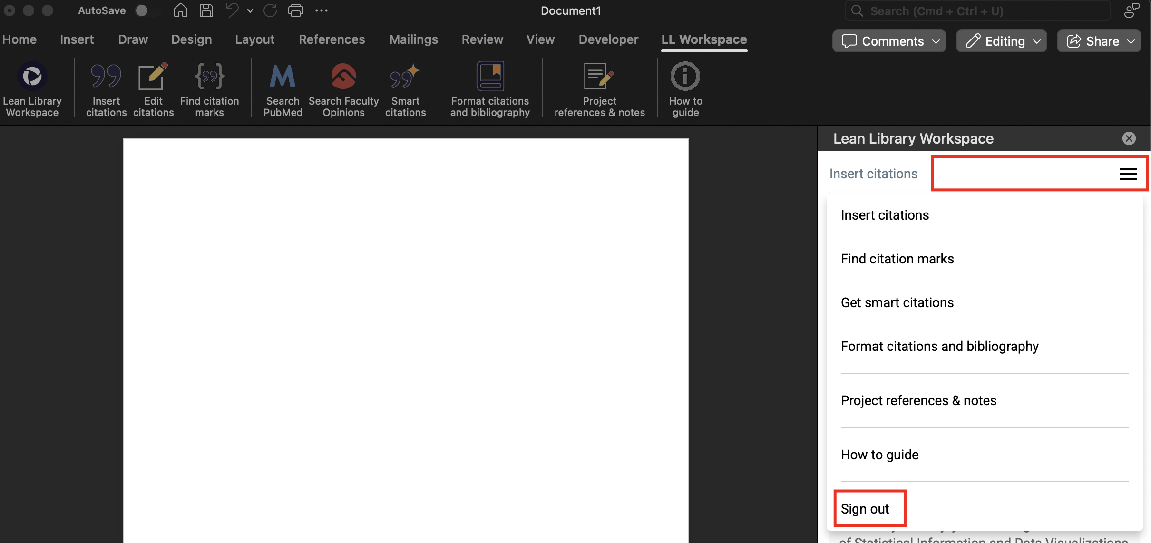Select Find citation marks tool
The width and height of the screenshot is (1151, 543).
210,88
